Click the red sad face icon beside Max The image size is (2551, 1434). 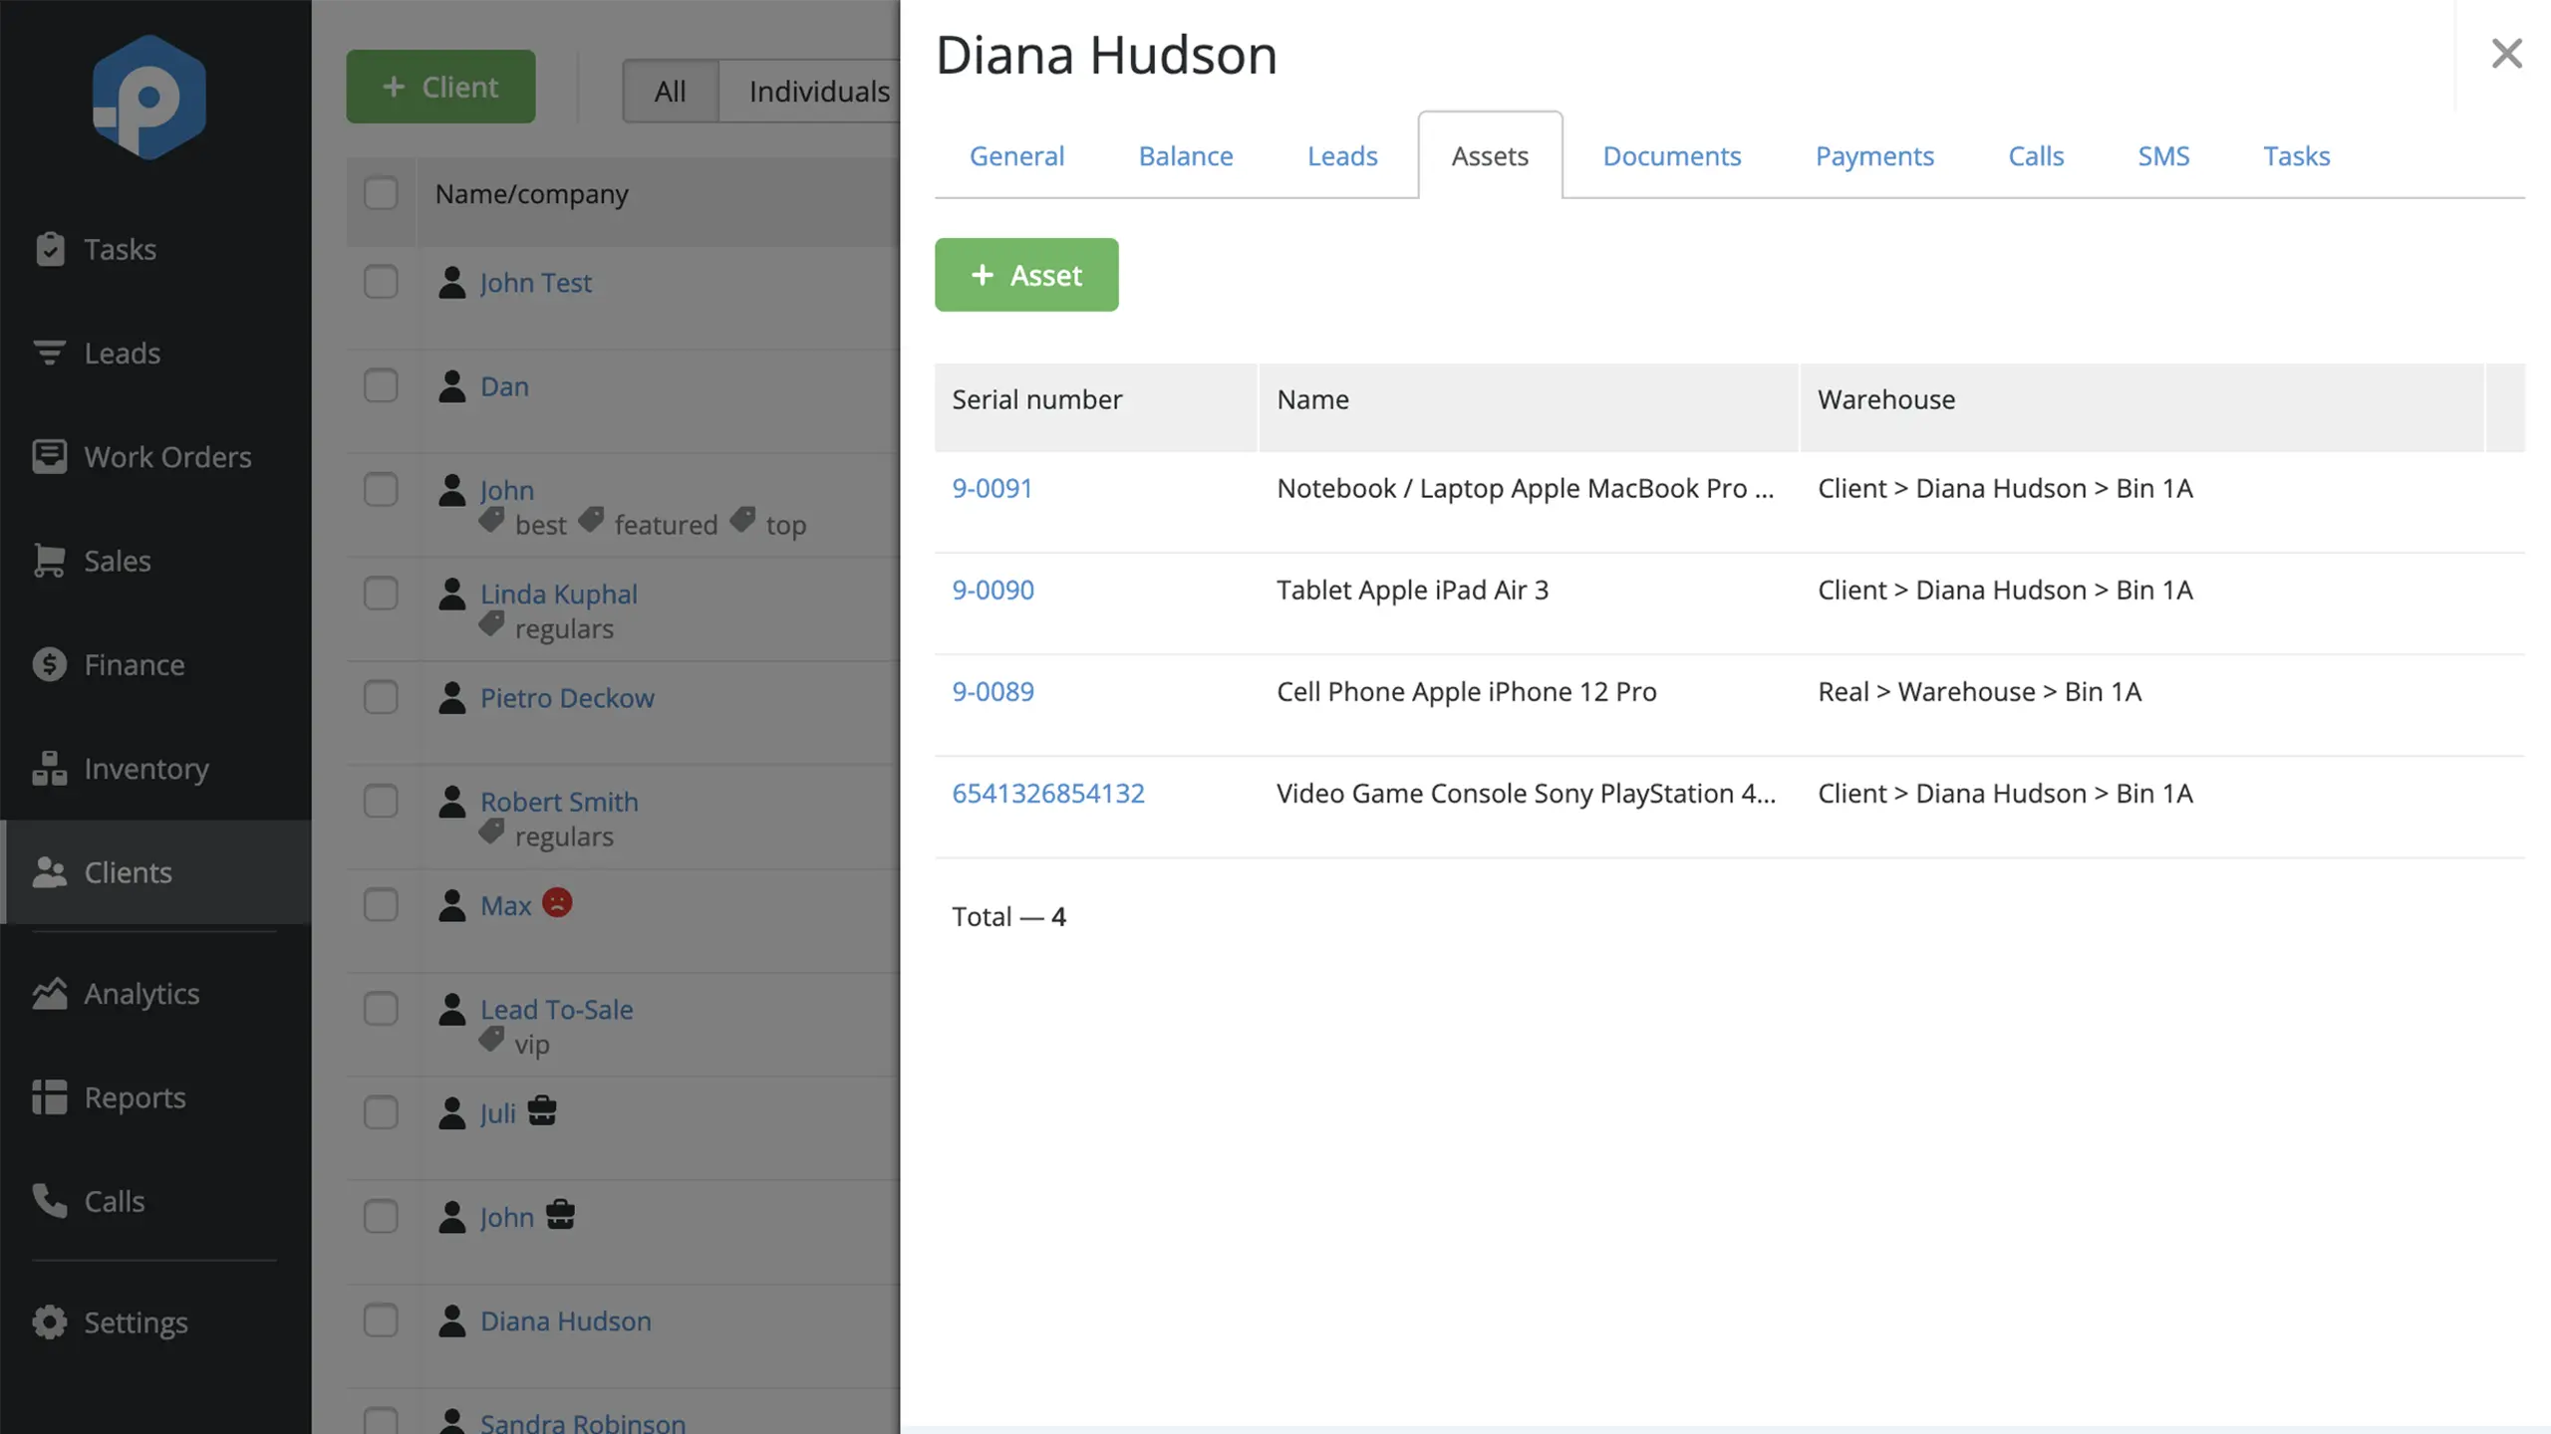point(557,902)
